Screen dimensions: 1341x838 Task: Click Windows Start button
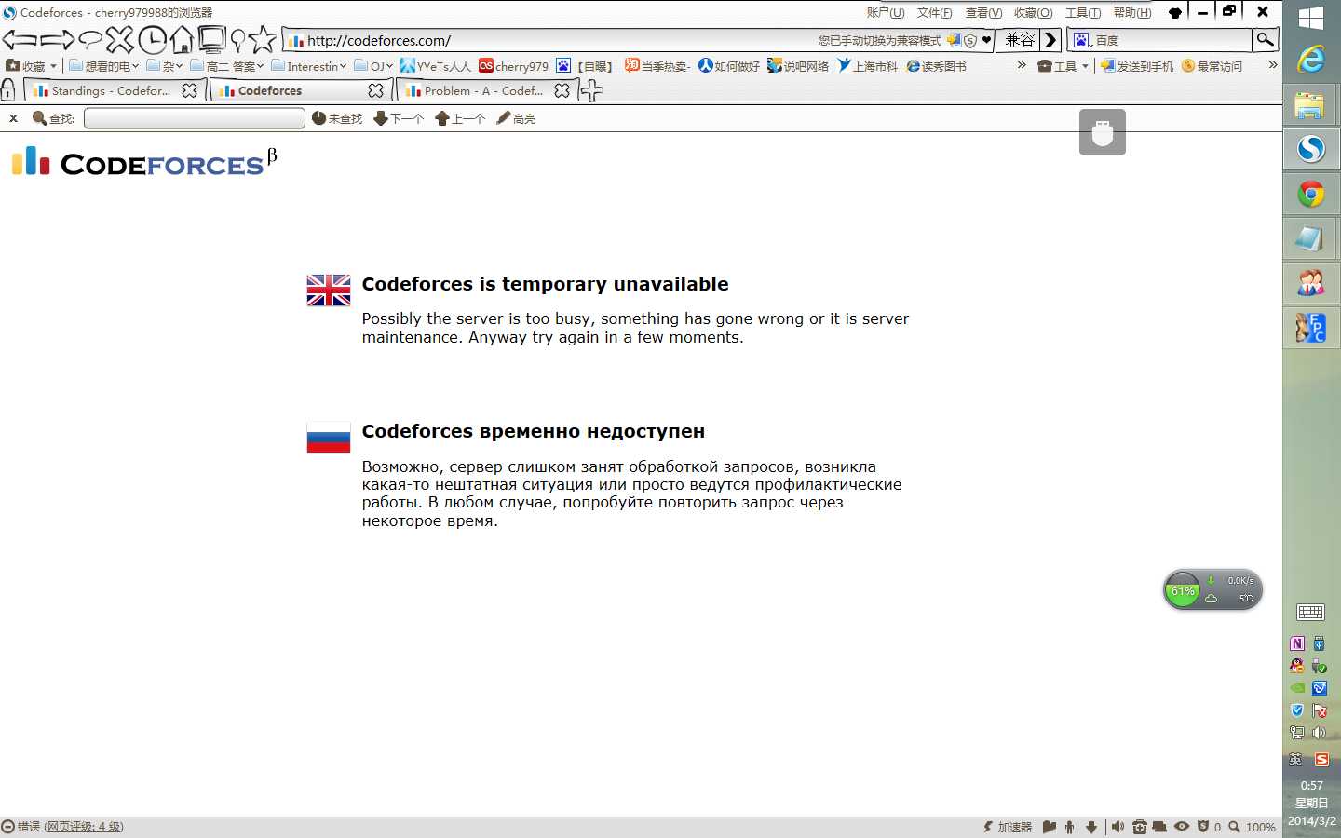[1311, 19]
